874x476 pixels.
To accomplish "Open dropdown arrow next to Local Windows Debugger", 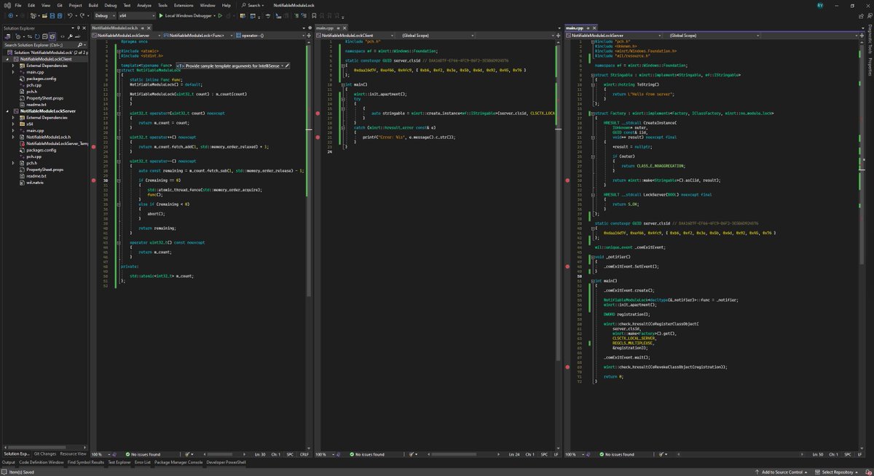I will tap(214, 15).
